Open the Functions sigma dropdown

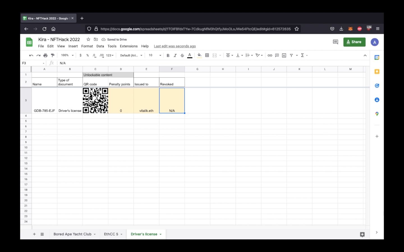point(304,55)
